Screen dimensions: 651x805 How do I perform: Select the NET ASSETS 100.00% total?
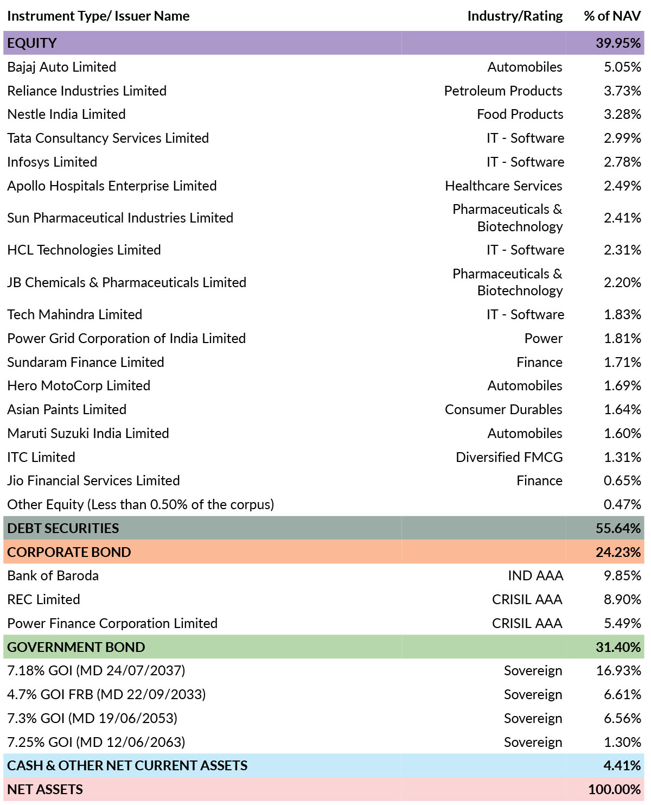(614, 790)
